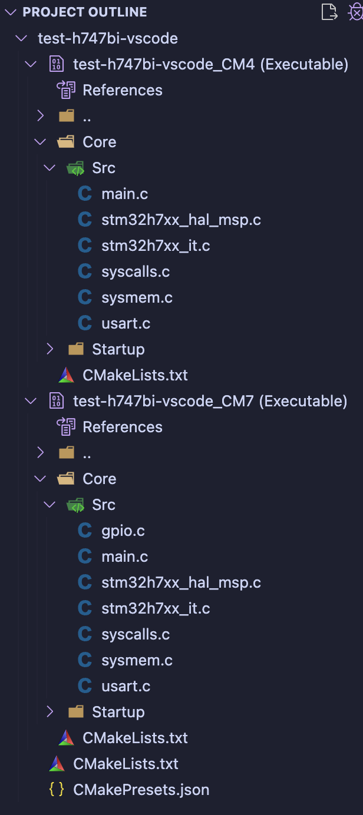The width and height of the screenshot is (363, 815).
Task: Click the executable target icon beside test-h747bi-vscode_CM4
Action: point(57,64)
